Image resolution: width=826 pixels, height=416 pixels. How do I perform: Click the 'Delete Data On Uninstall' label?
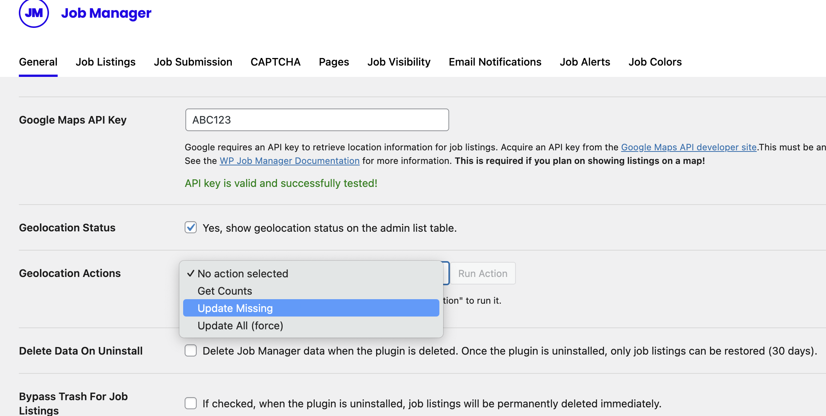click(x=81, y=351)
